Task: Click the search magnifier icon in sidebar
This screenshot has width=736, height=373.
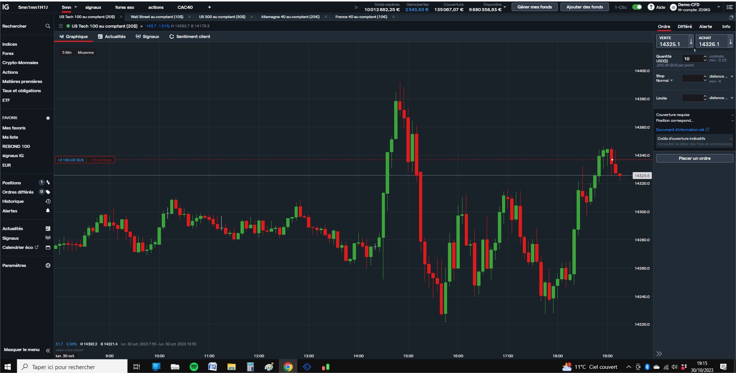Action: 48,26
